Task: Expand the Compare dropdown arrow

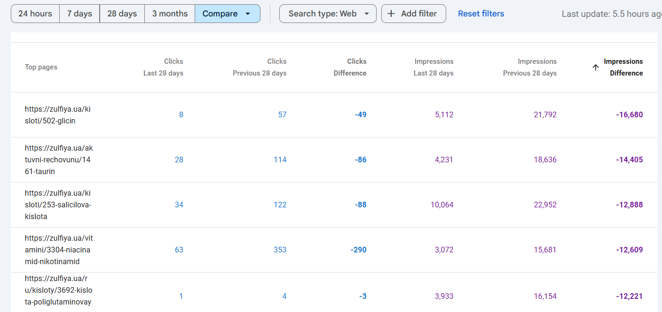Action: pyautogui.click(x=248, y=14)
